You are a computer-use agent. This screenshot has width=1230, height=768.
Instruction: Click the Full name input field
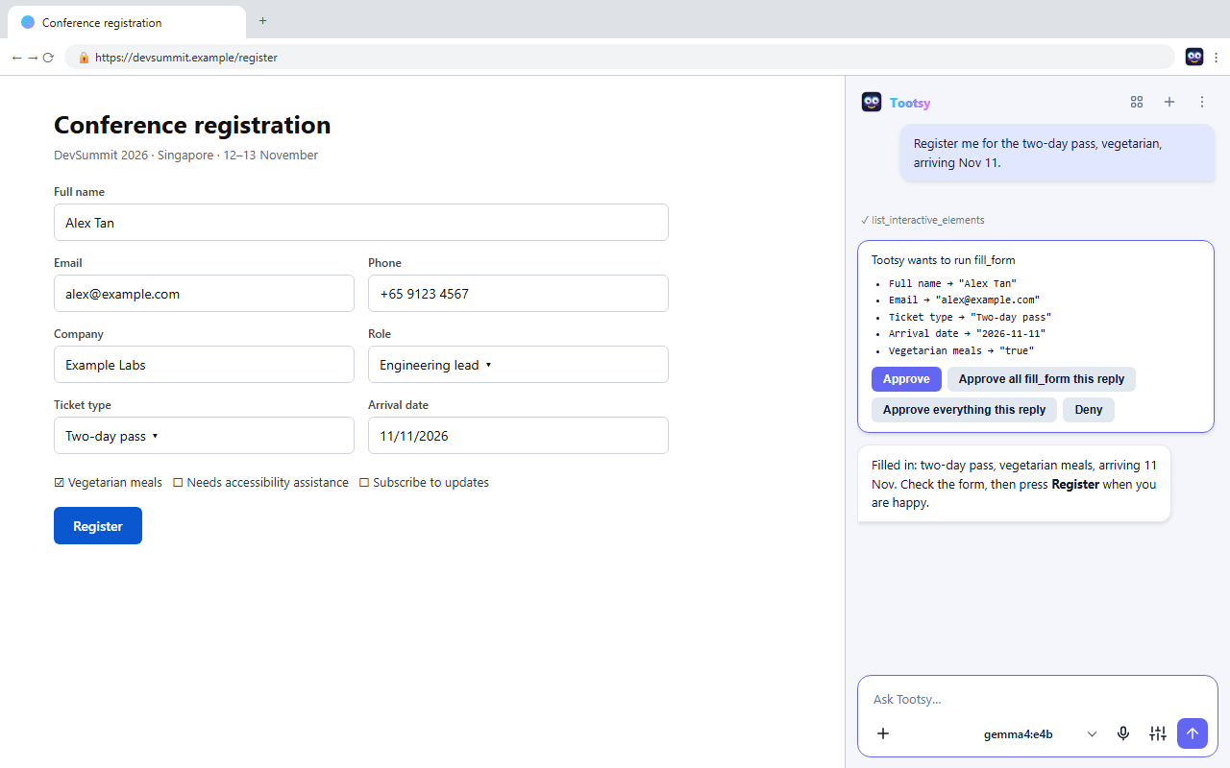click(361, 223)
